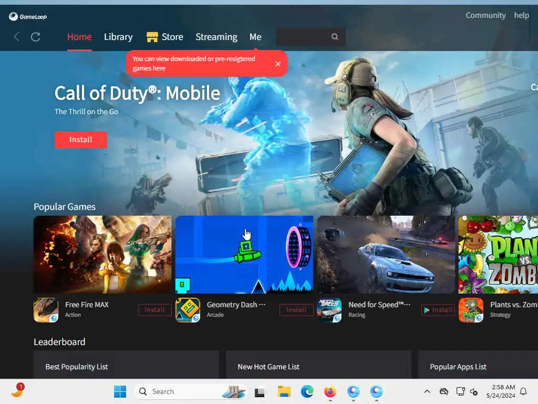Click the Leaderboard heading

pos(59,342)
